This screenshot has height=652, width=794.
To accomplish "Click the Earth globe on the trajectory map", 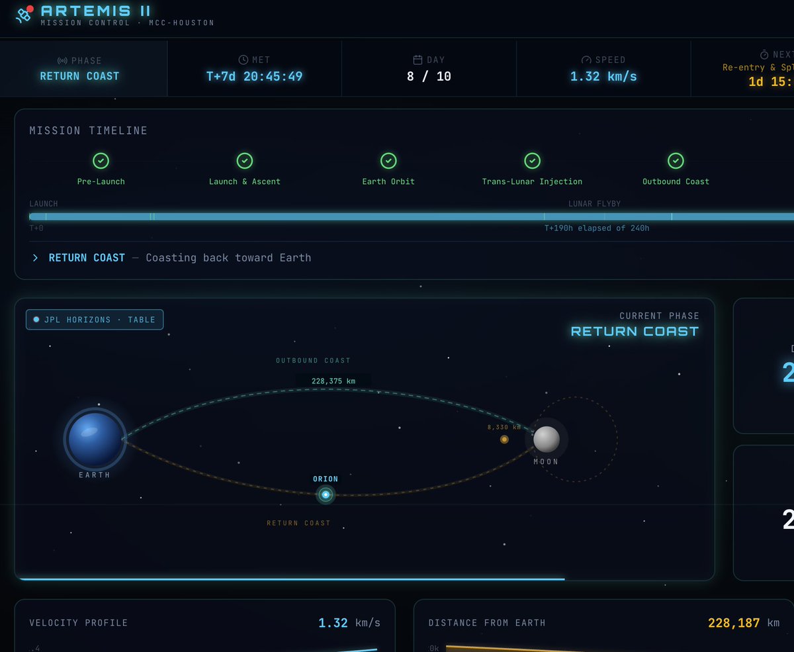I will 95,439.
